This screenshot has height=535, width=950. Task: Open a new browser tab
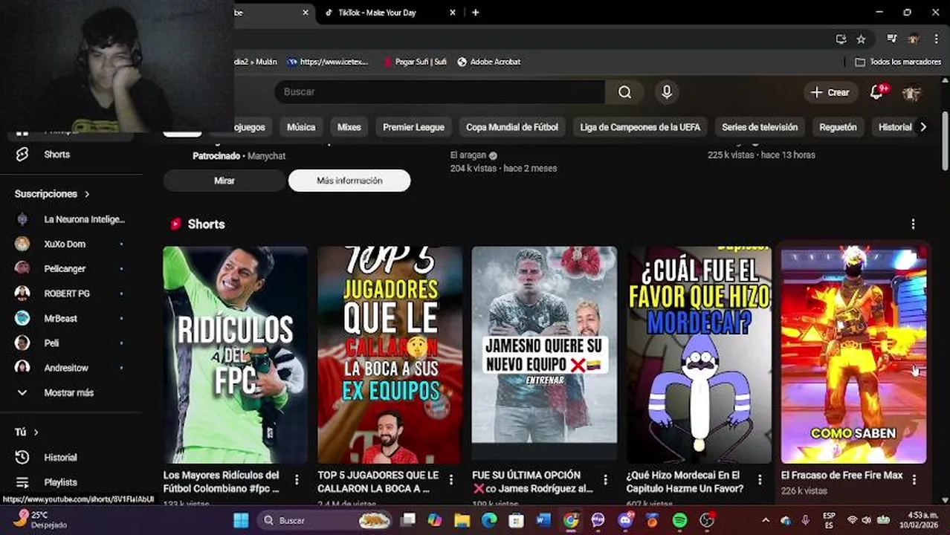[x=476, y=13]
